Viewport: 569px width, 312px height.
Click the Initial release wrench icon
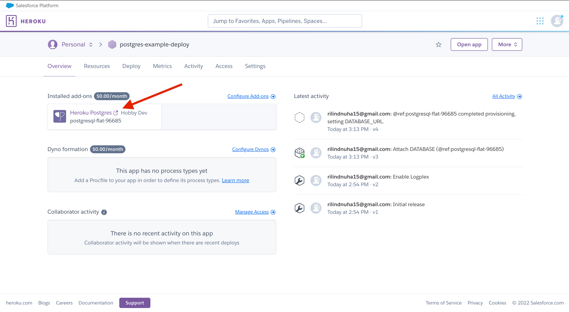click(299, 208)
